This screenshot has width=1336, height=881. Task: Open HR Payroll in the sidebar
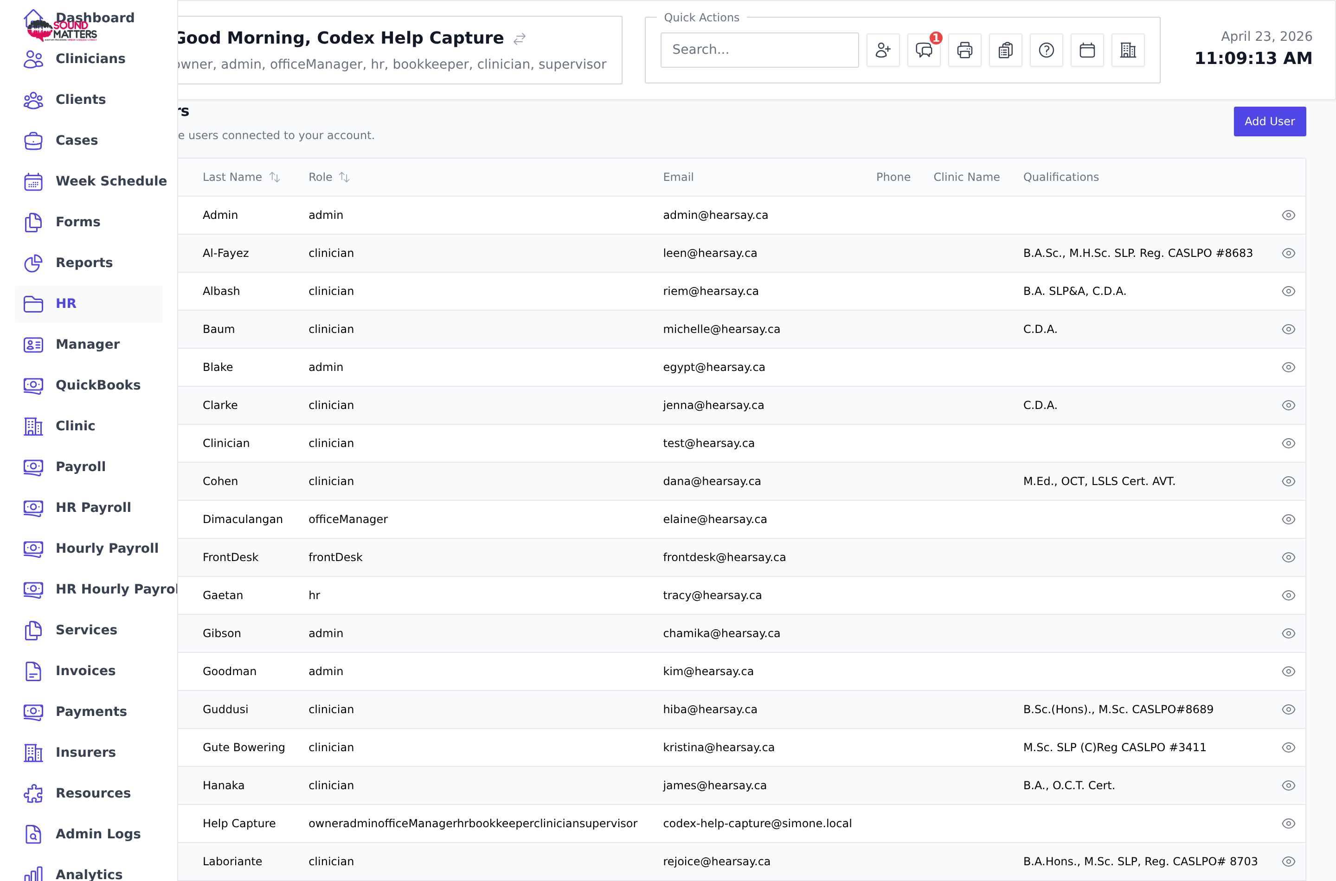pos(93,508)
